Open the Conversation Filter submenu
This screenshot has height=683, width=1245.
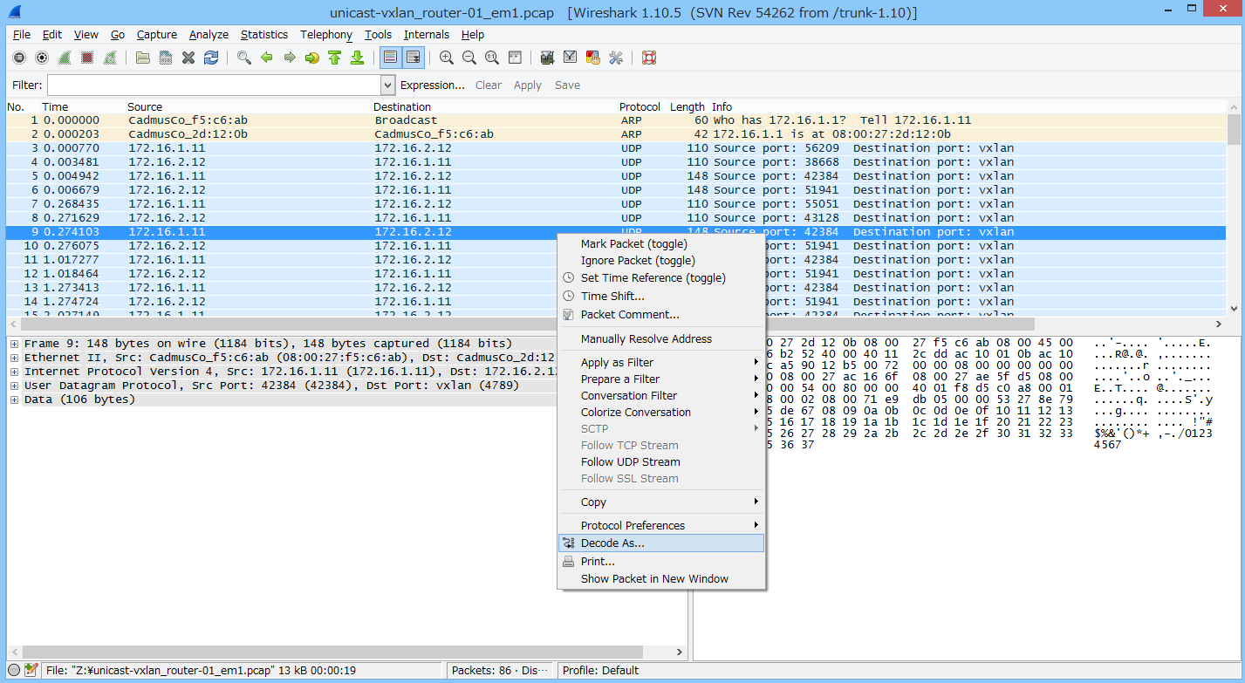click(x=660, y=395)
